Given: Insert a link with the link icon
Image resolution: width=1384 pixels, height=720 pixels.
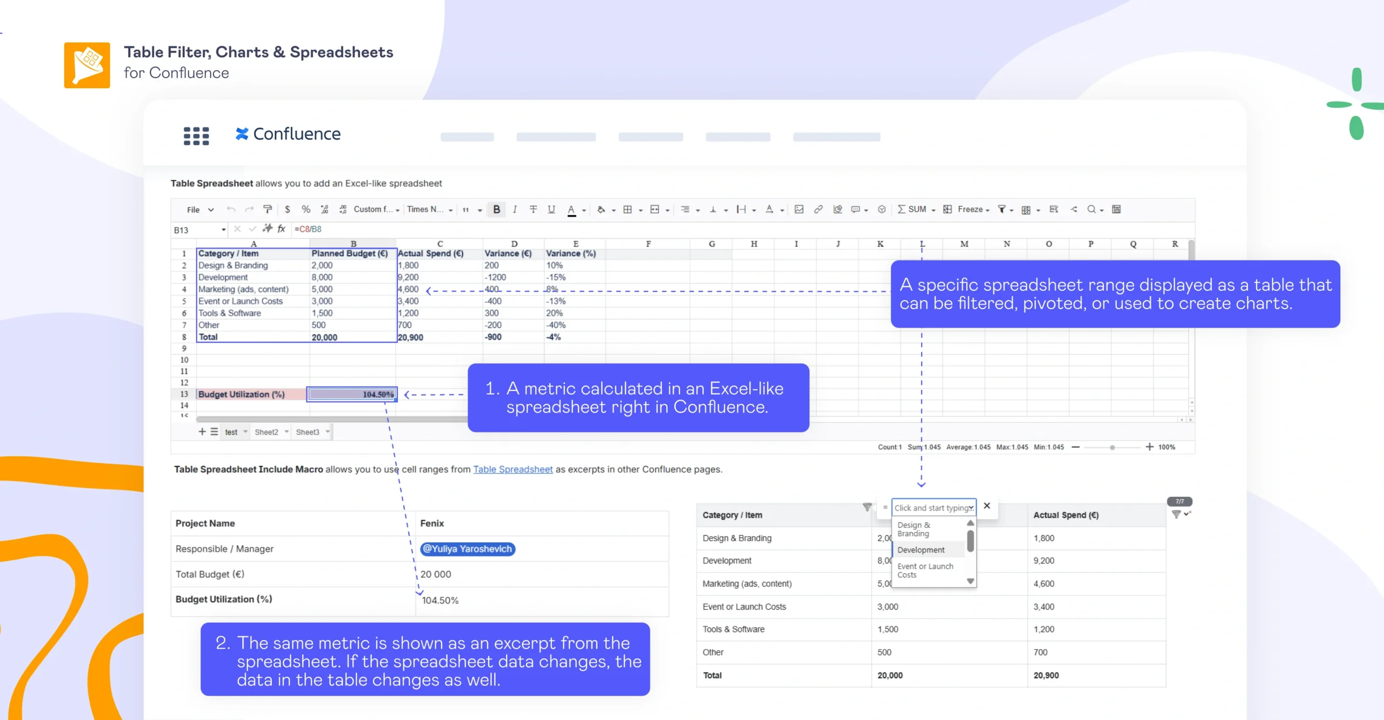Looking at the screenshot, I should pyautogui.click(x=819, y=209).
